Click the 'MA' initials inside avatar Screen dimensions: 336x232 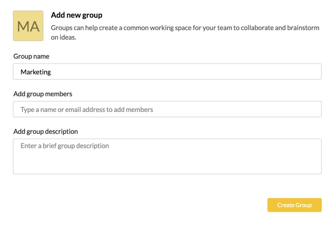(x=28, y=27)
